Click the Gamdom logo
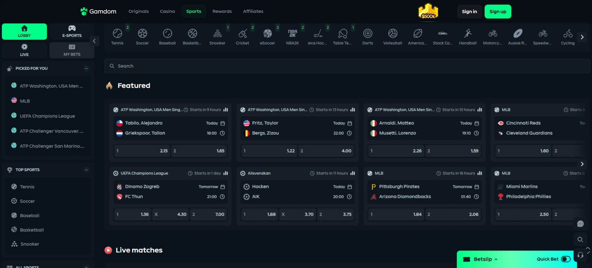The image size is (592, 268). click(x=98, y=12)
